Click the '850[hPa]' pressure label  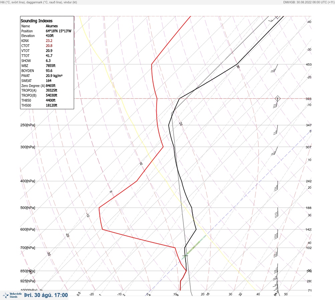pos(28,271)
